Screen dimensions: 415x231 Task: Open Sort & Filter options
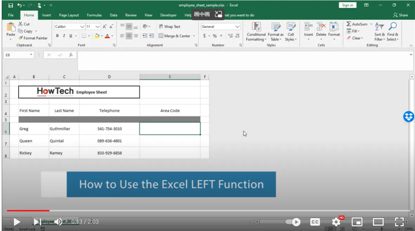(380, 32)
